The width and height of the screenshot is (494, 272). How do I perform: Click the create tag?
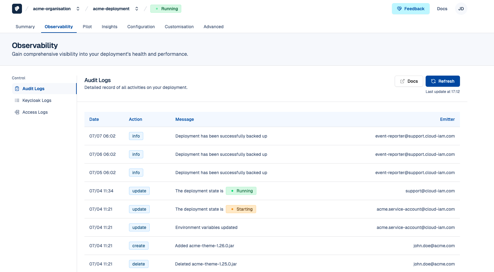tap(139, 246)
